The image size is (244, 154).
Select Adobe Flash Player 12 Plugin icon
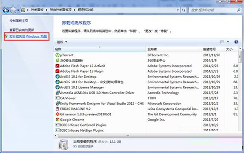[57, 71]
